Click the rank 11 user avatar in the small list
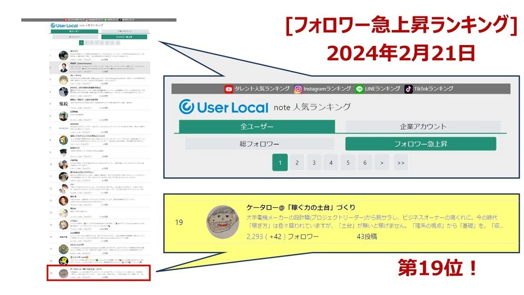This screenshot has width=524, height=295. point(64,177)
